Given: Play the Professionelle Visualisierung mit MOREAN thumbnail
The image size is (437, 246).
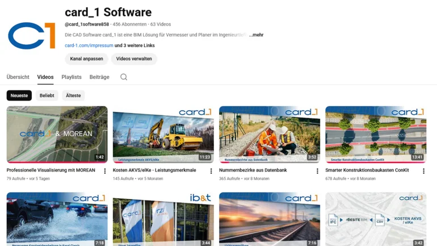Looking at the screenshot, I should coord(57,134).
